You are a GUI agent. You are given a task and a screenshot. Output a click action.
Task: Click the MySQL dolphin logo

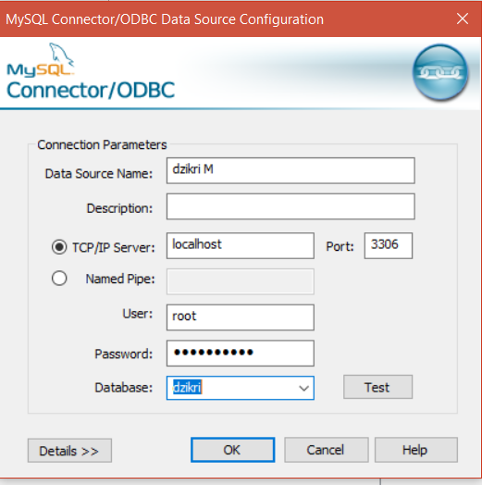coord(40,60)
